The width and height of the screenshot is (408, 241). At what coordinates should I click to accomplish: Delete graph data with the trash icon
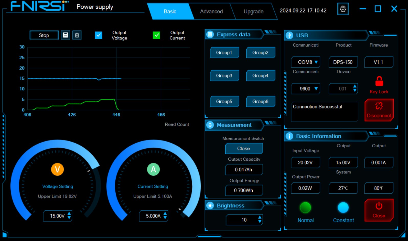(x=77, y=35)
